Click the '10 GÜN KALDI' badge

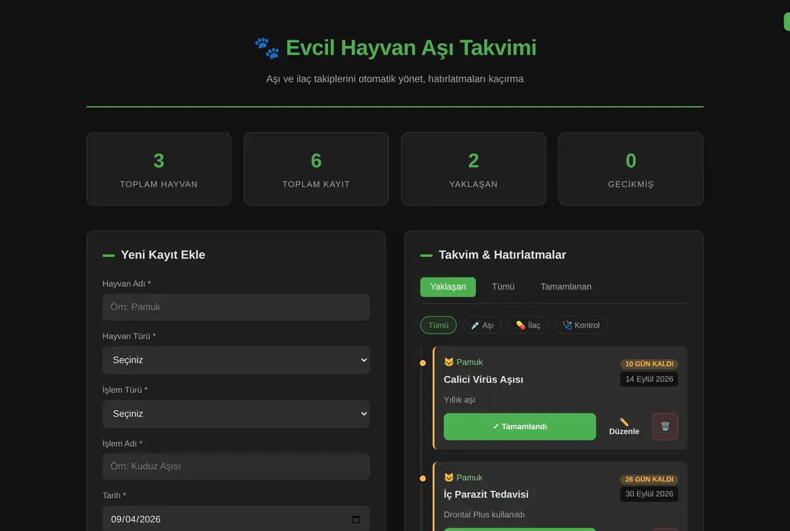coord(649,364)
